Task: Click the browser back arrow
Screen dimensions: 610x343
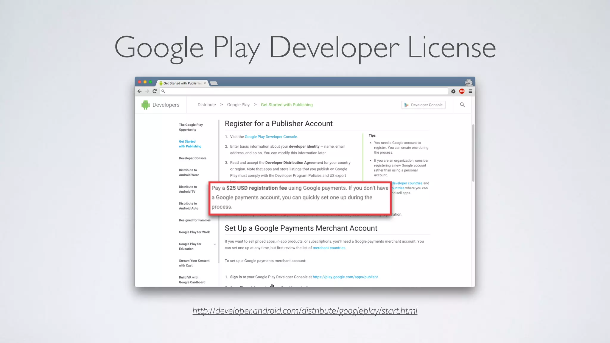Action: tap(139, 91)
